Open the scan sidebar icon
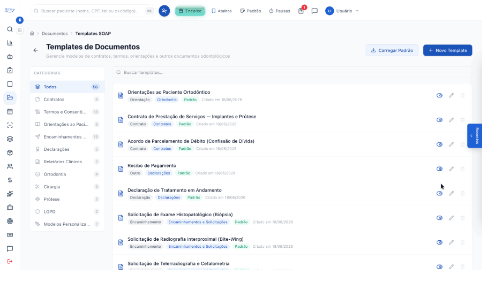This screenshot has height=289, width=495. (10, 125)
